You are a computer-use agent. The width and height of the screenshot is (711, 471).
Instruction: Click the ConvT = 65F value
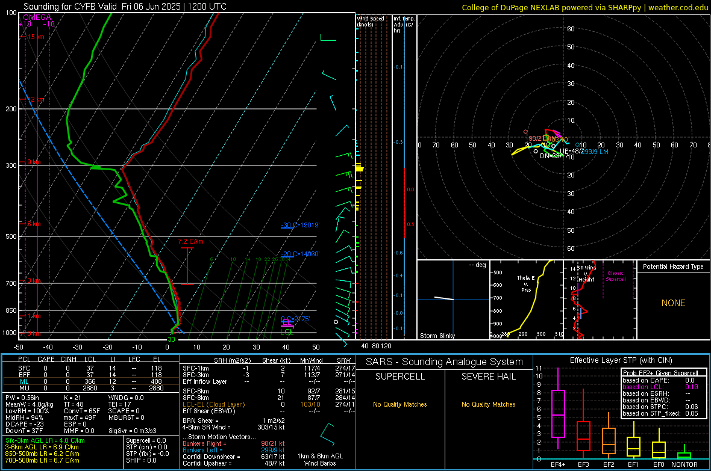(82, 411)
